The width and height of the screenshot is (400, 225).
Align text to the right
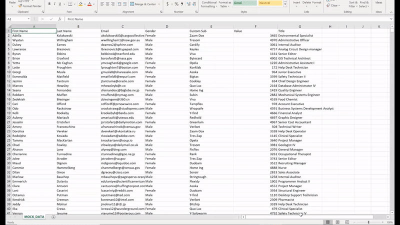click(x=113, y=4)
